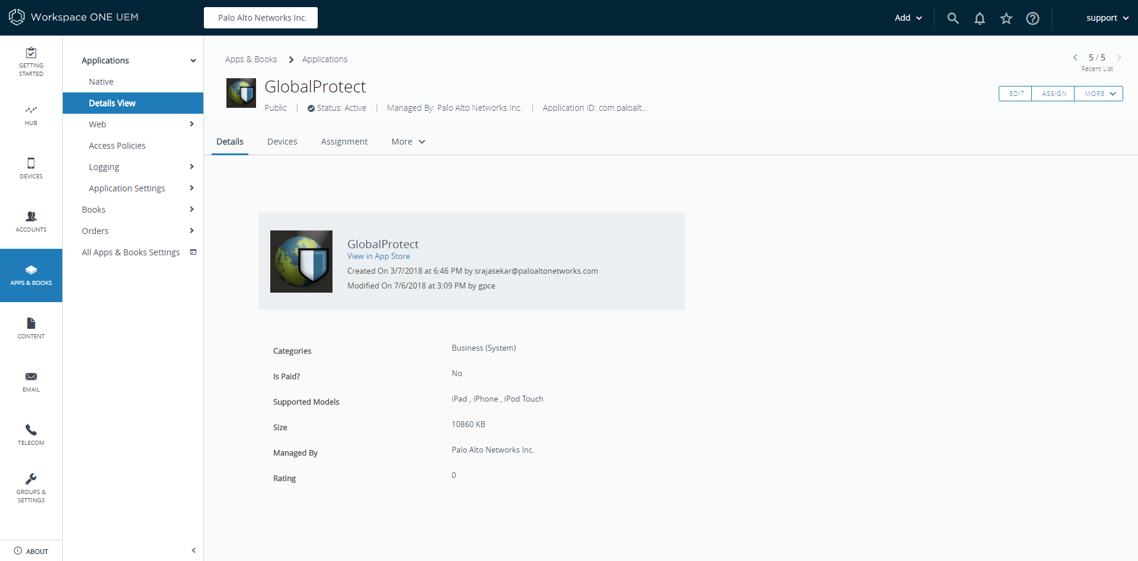Image resolution: width=1138 pixels, height=561 pixels.
Task: Open the favorites star icon
Action: tap(1006, 18)
